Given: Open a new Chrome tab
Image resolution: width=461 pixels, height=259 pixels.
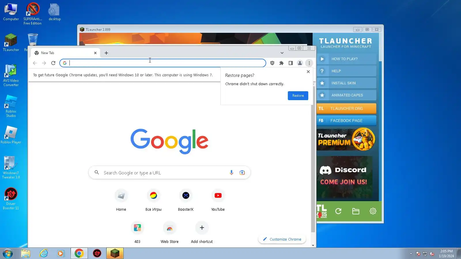Looking at the screenshot, I should coord(106,53).
